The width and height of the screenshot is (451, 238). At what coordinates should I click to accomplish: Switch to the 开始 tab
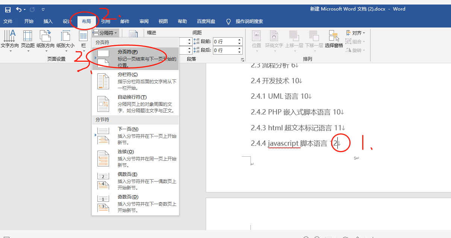click(x=29, y=21)
